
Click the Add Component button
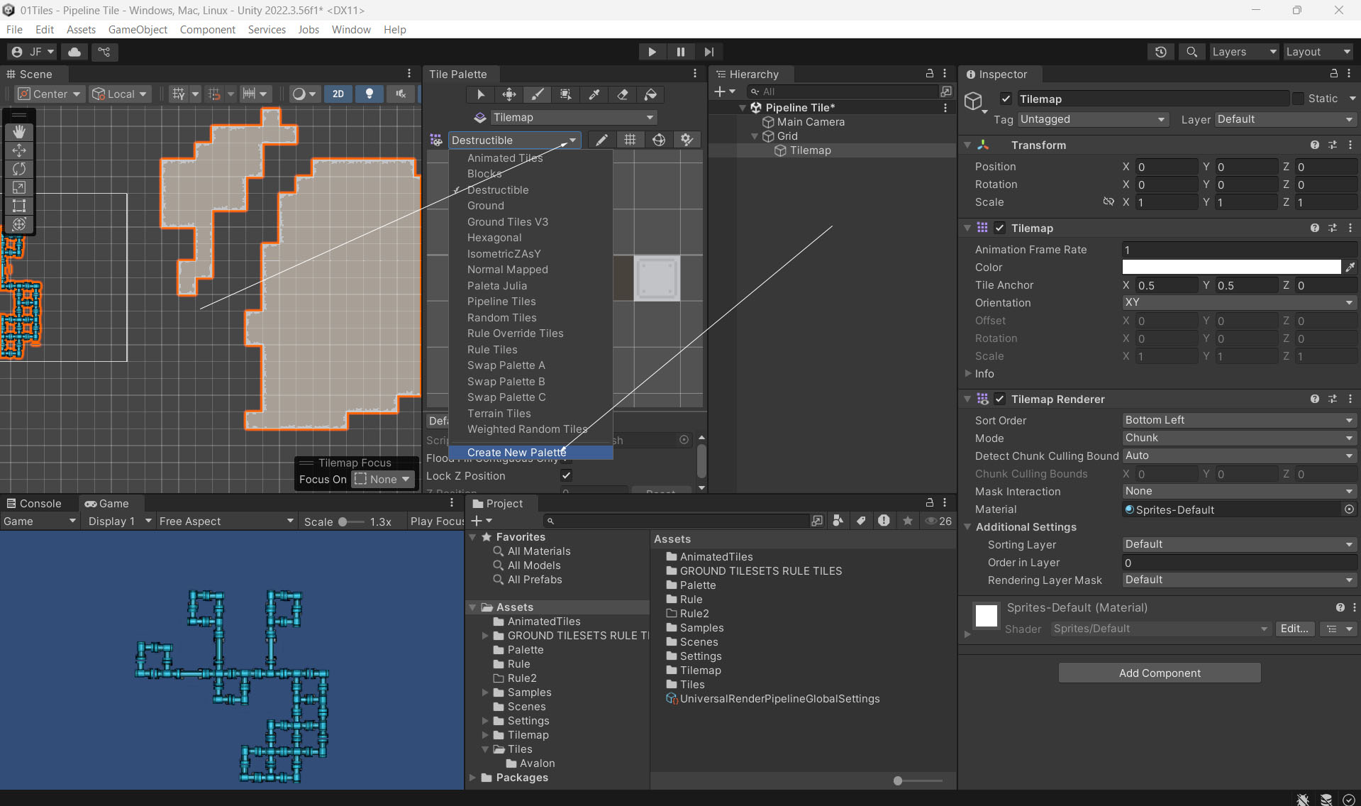[x=1159, y=673]
